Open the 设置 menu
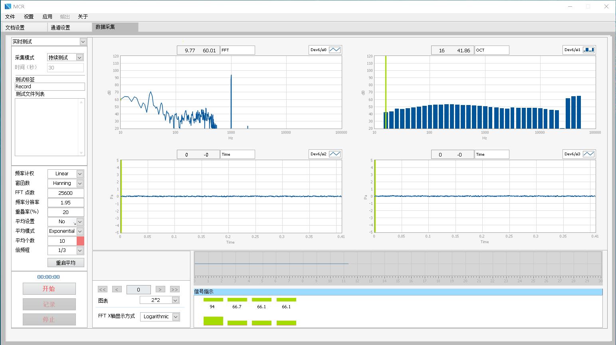 pos(29,16)
